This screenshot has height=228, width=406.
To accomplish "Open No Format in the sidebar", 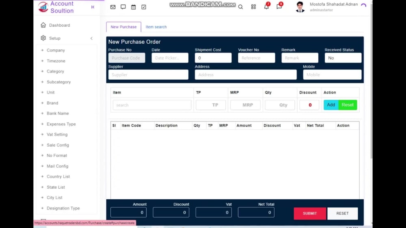I will coord(57,156).
